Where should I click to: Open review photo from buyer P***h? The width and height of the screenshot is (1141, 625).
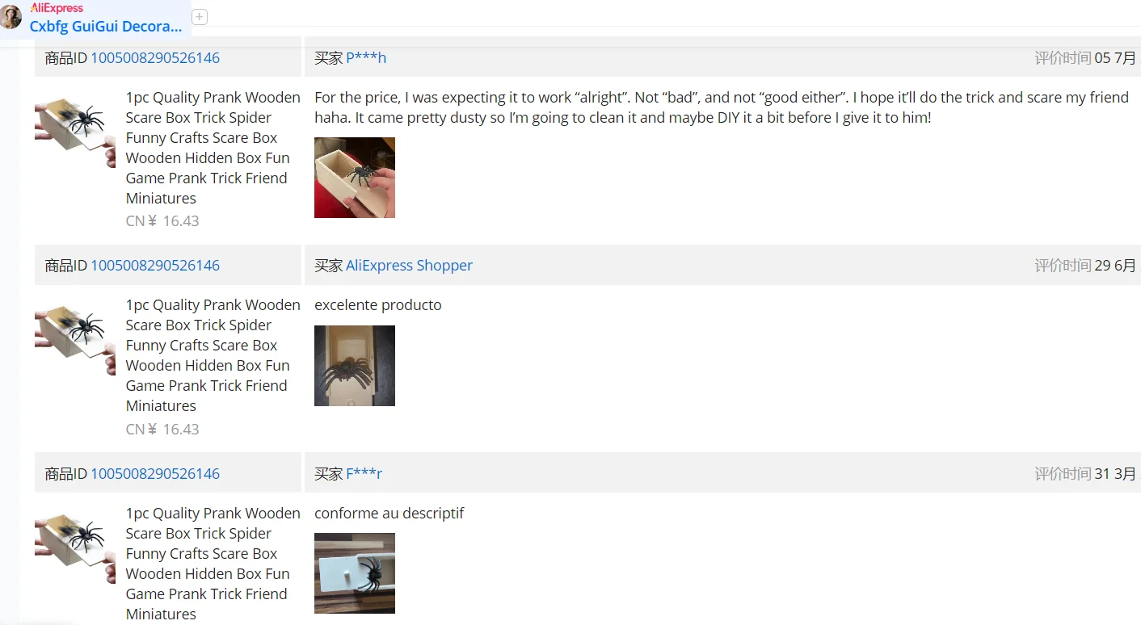coord(355,178)
